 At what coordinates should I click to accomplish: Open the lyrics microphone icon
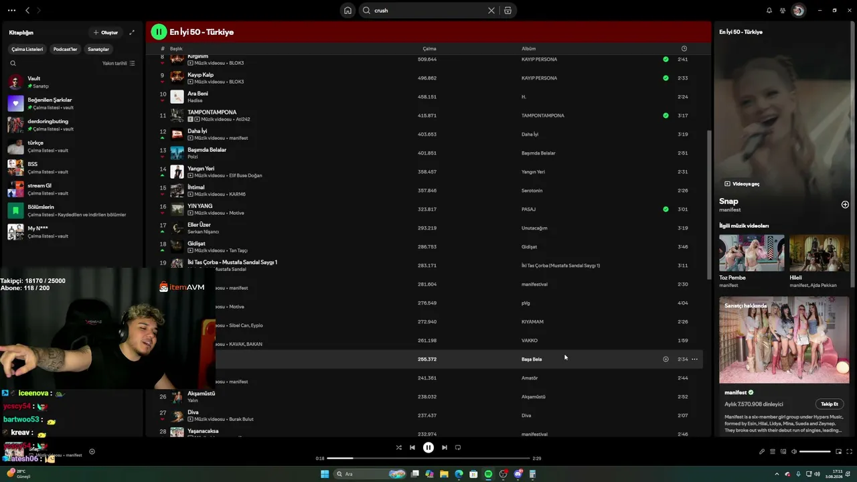point(762,452)
